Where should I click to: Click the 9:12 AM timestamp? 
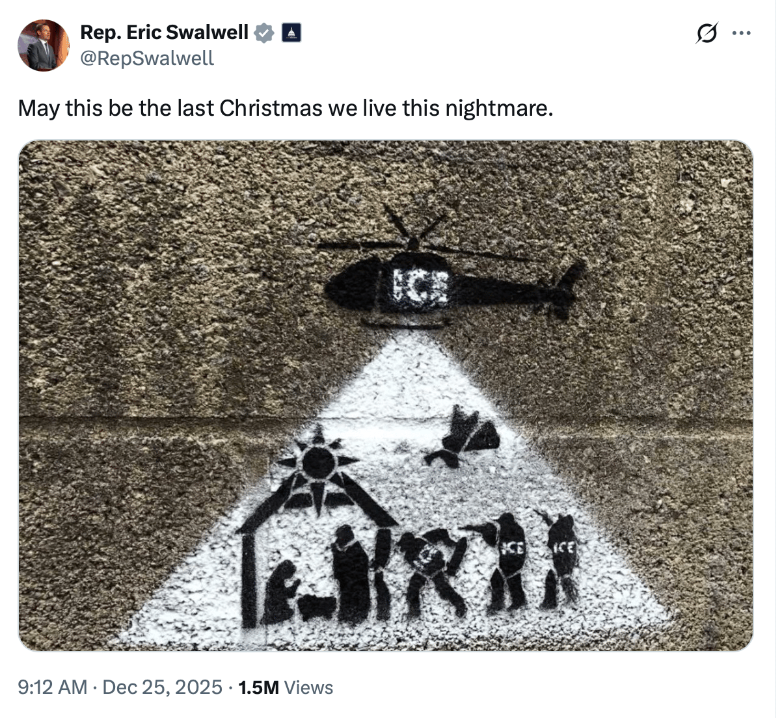pyautogui.click(x=53, y=687)
